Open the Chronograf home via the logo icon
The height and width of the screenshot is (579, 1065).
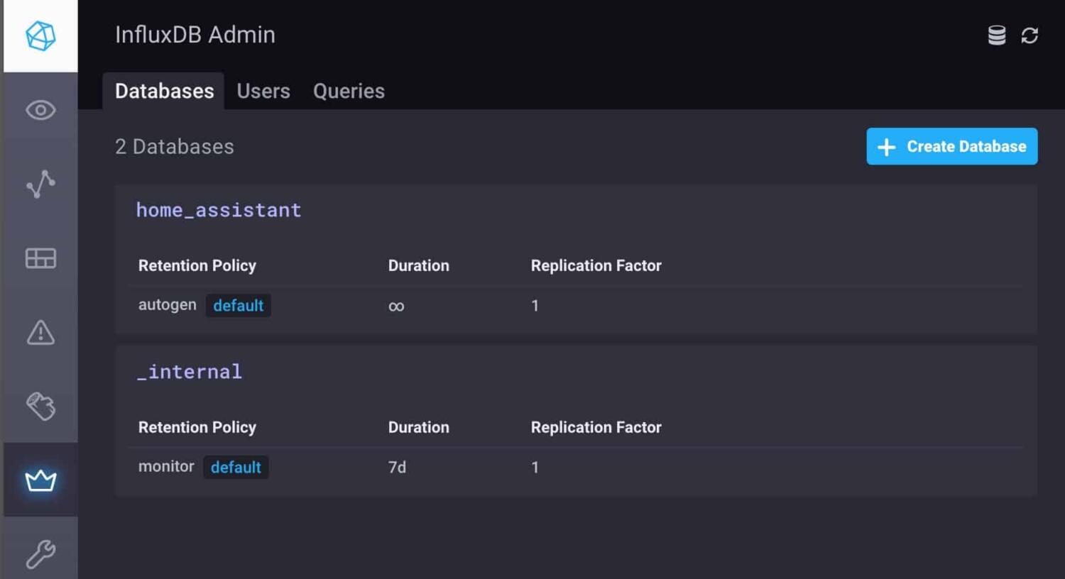[40, 34]
